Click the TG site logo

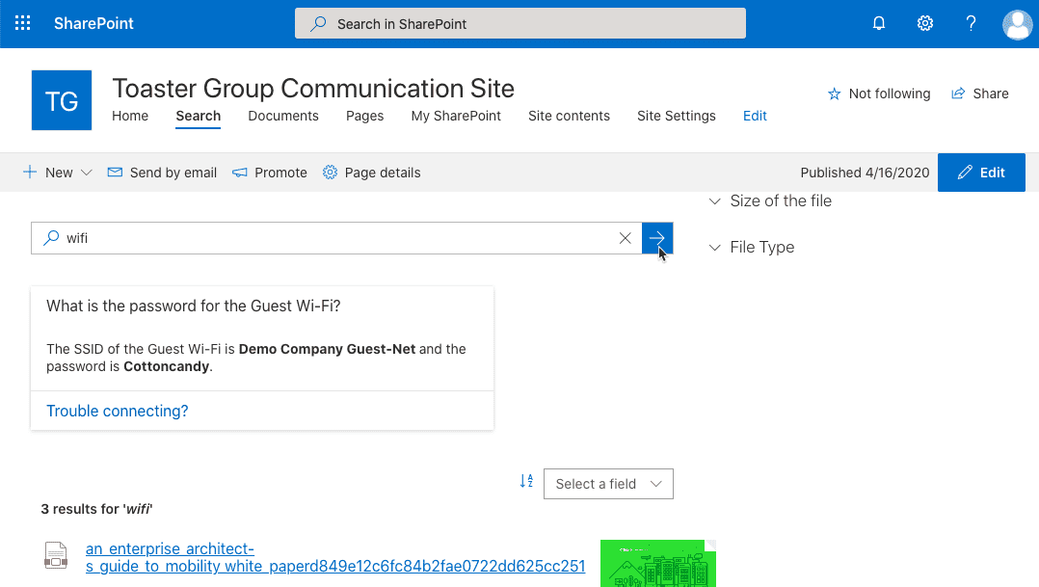62,100
